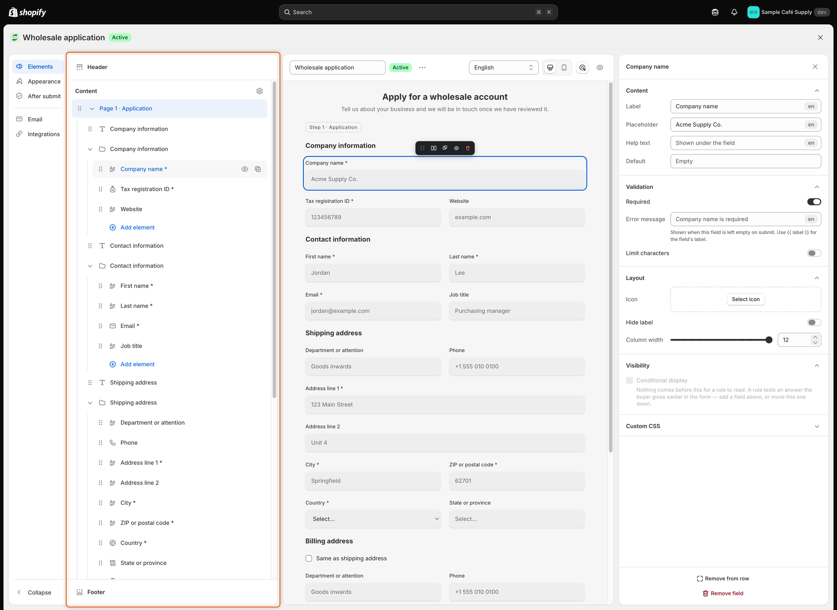Open the English language dropdown
The height and width of the screenshot is (610, 837).
point(504,68)
